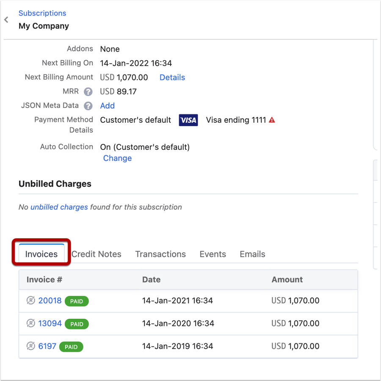381x381 pixels.
Task: Select the Invoices tab
Action: (41, 254)
